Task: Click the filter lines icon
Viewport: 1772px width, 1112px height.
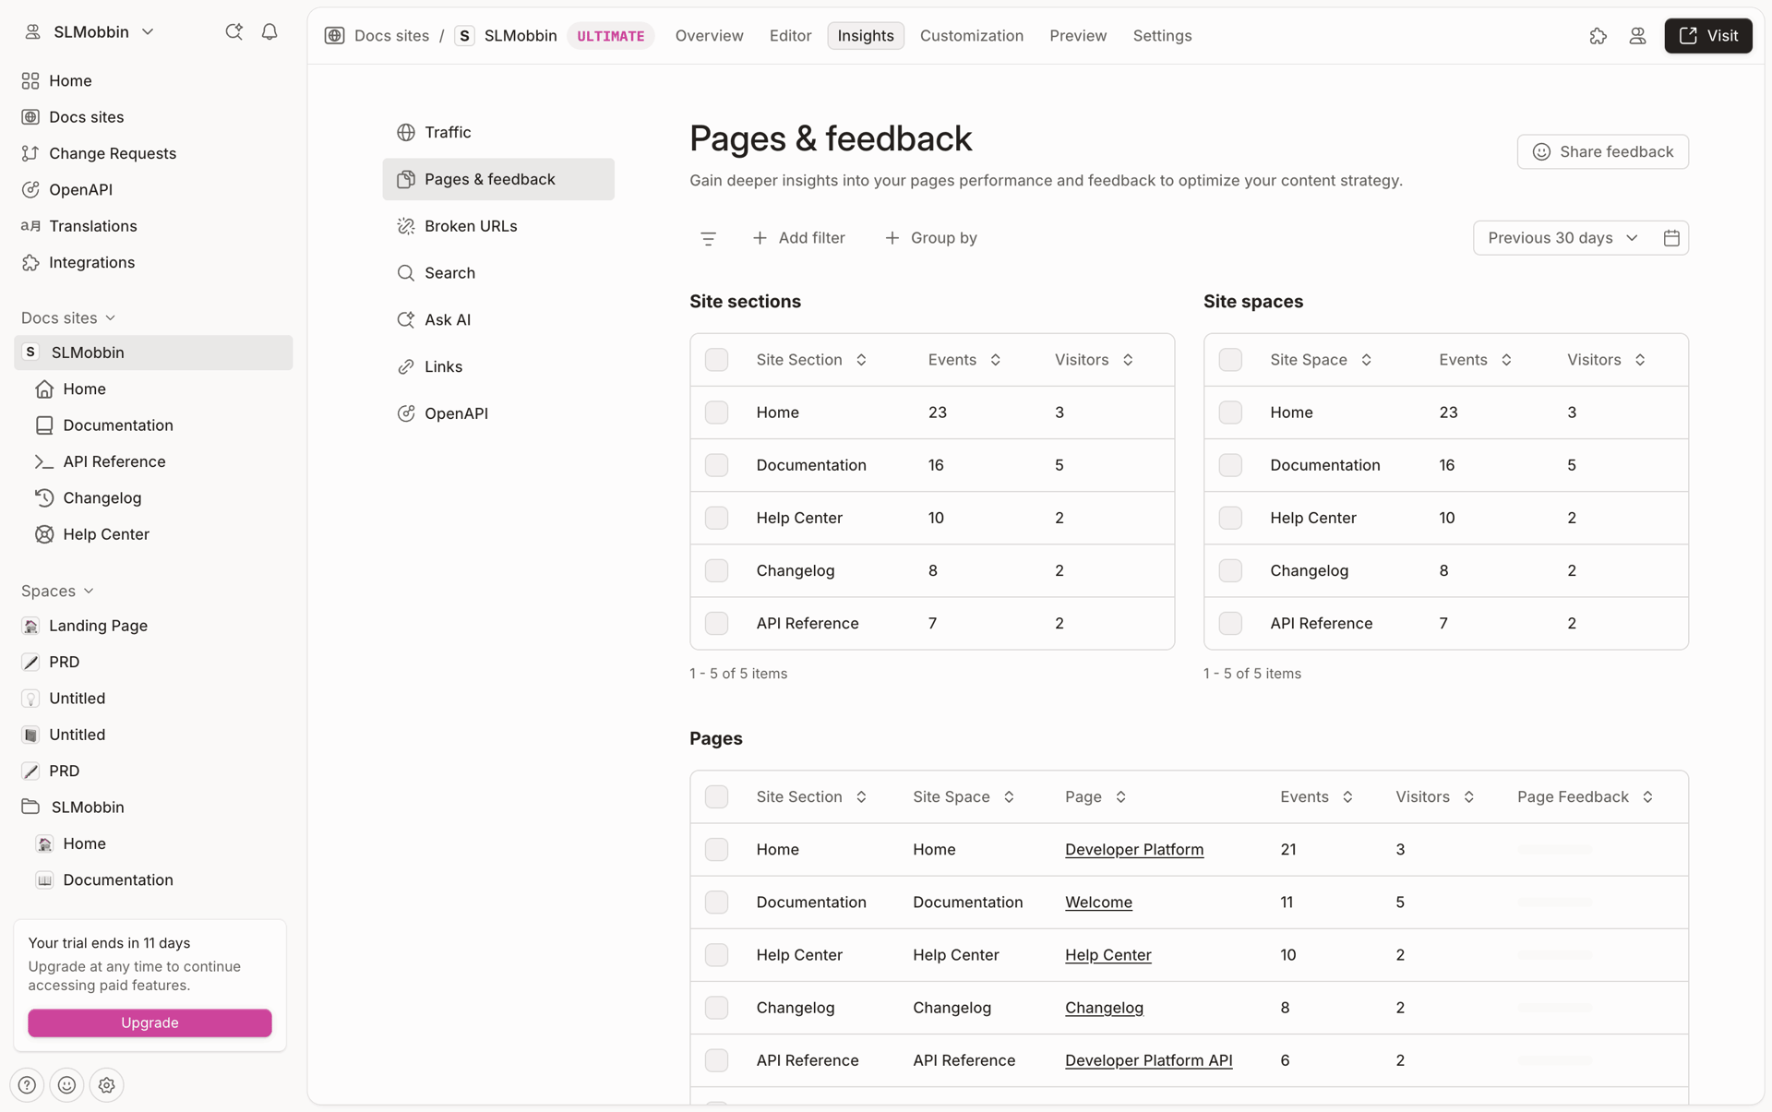Action: [x=708, y=238]
